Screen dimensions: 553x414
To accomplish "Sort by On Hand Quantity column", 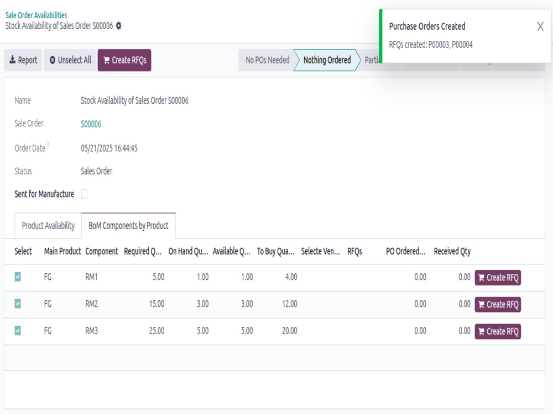I will point(188,251).
